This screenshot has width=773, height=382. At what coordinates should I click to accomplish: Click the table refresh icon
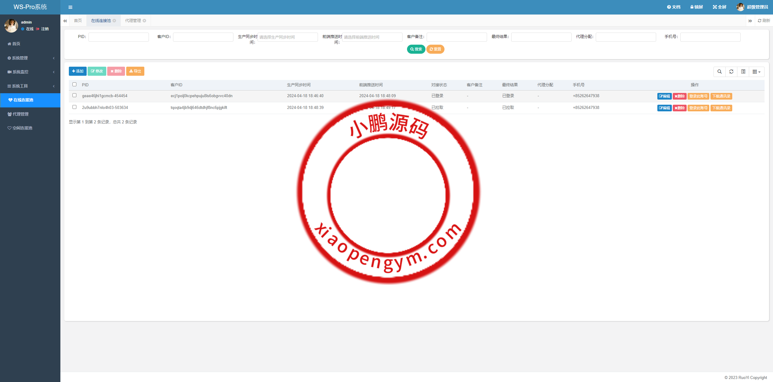tap(731, 72)
